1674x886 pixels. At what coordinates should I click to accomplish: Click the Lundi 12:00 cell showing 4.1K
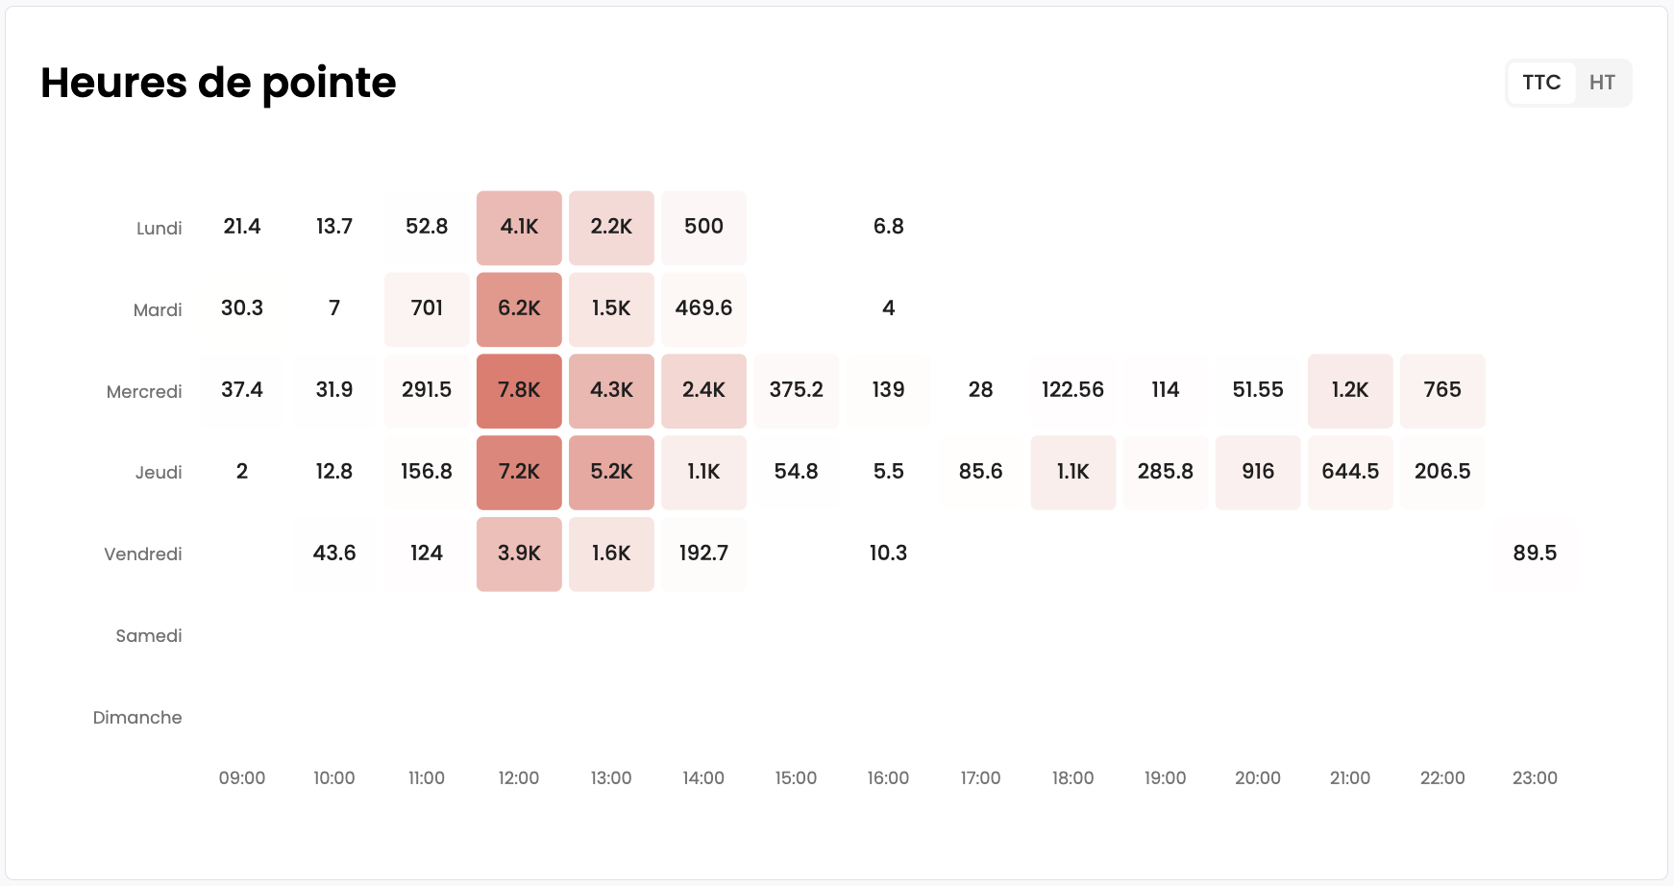[x=519, y=227]
